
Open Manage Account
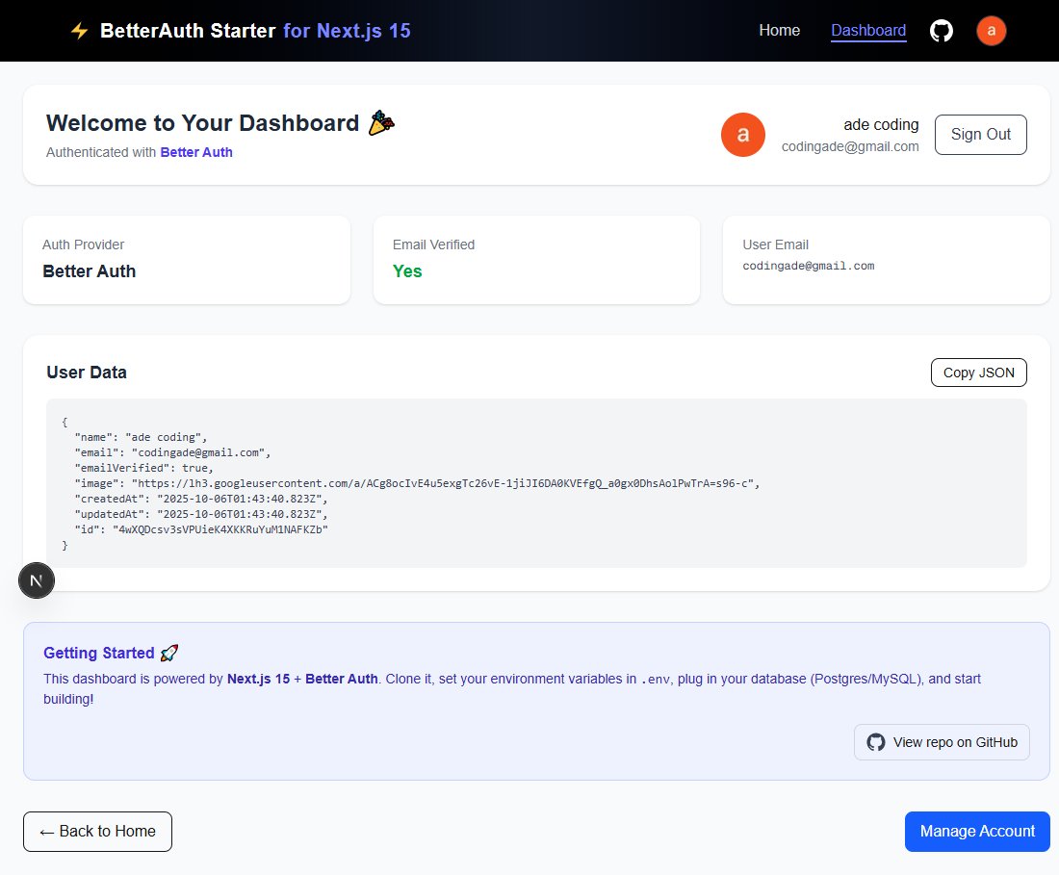[x=977, y=831]
